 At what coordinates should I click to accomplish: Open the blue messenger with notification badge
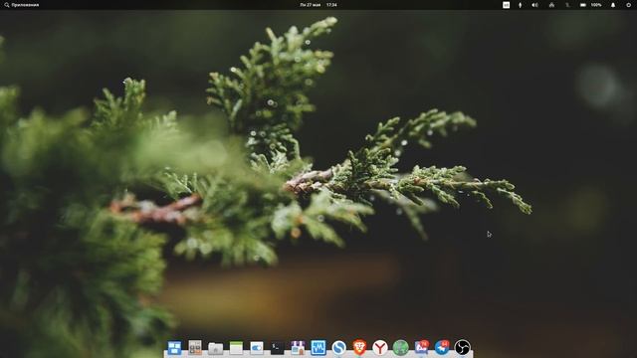442,347
